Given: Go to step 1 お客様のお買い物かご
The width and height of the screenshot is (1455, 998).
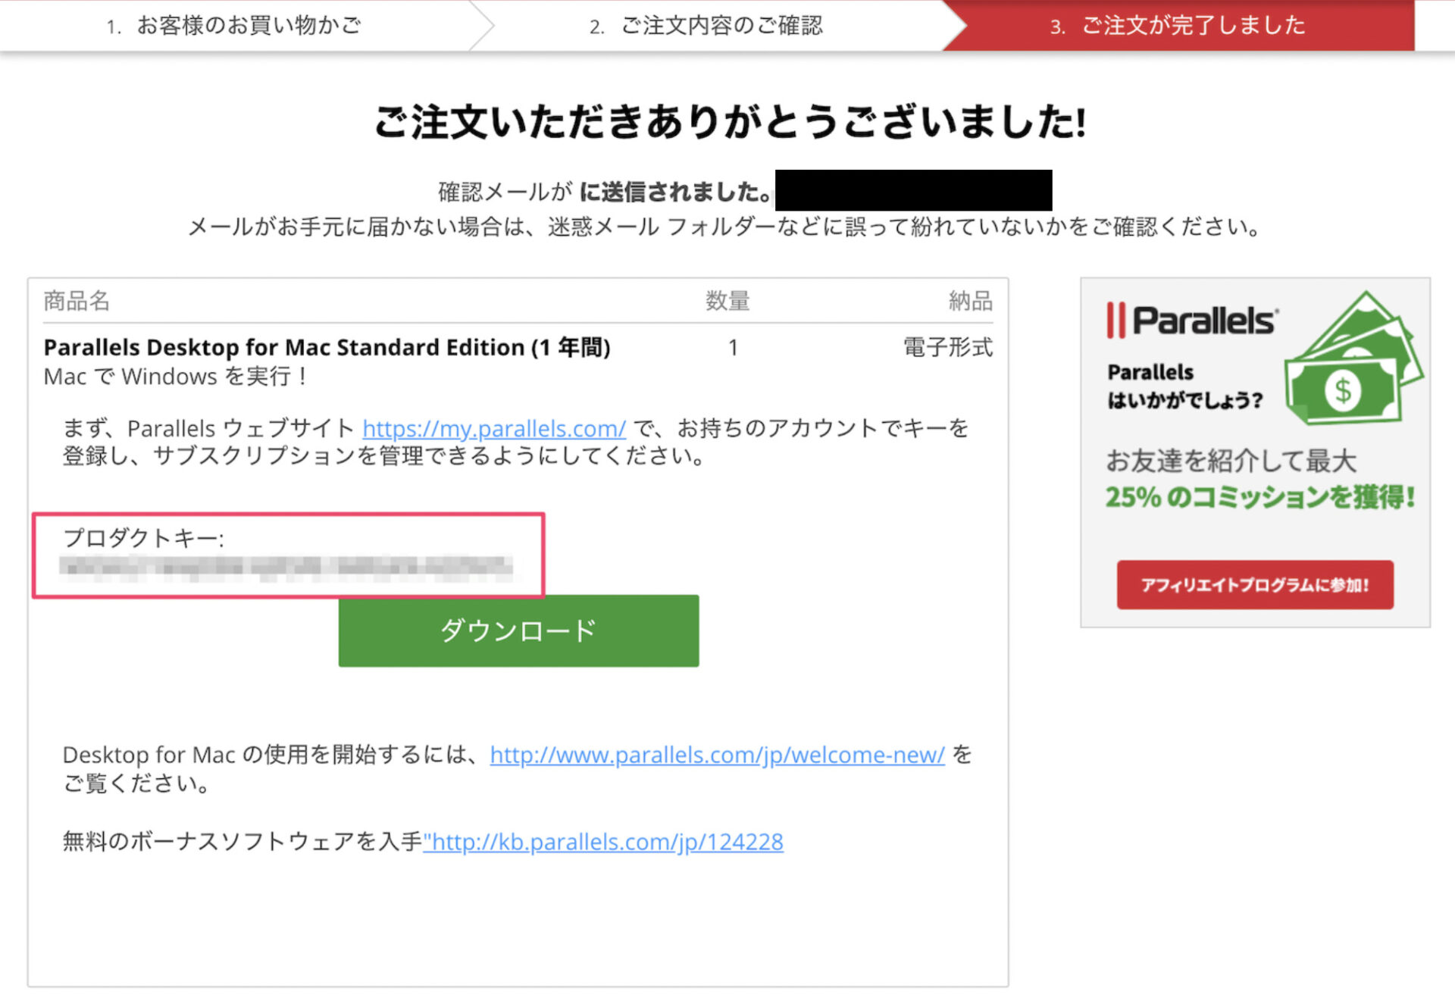Looking at the screenshot, I should pyautogui.click(x=234, y=26).
